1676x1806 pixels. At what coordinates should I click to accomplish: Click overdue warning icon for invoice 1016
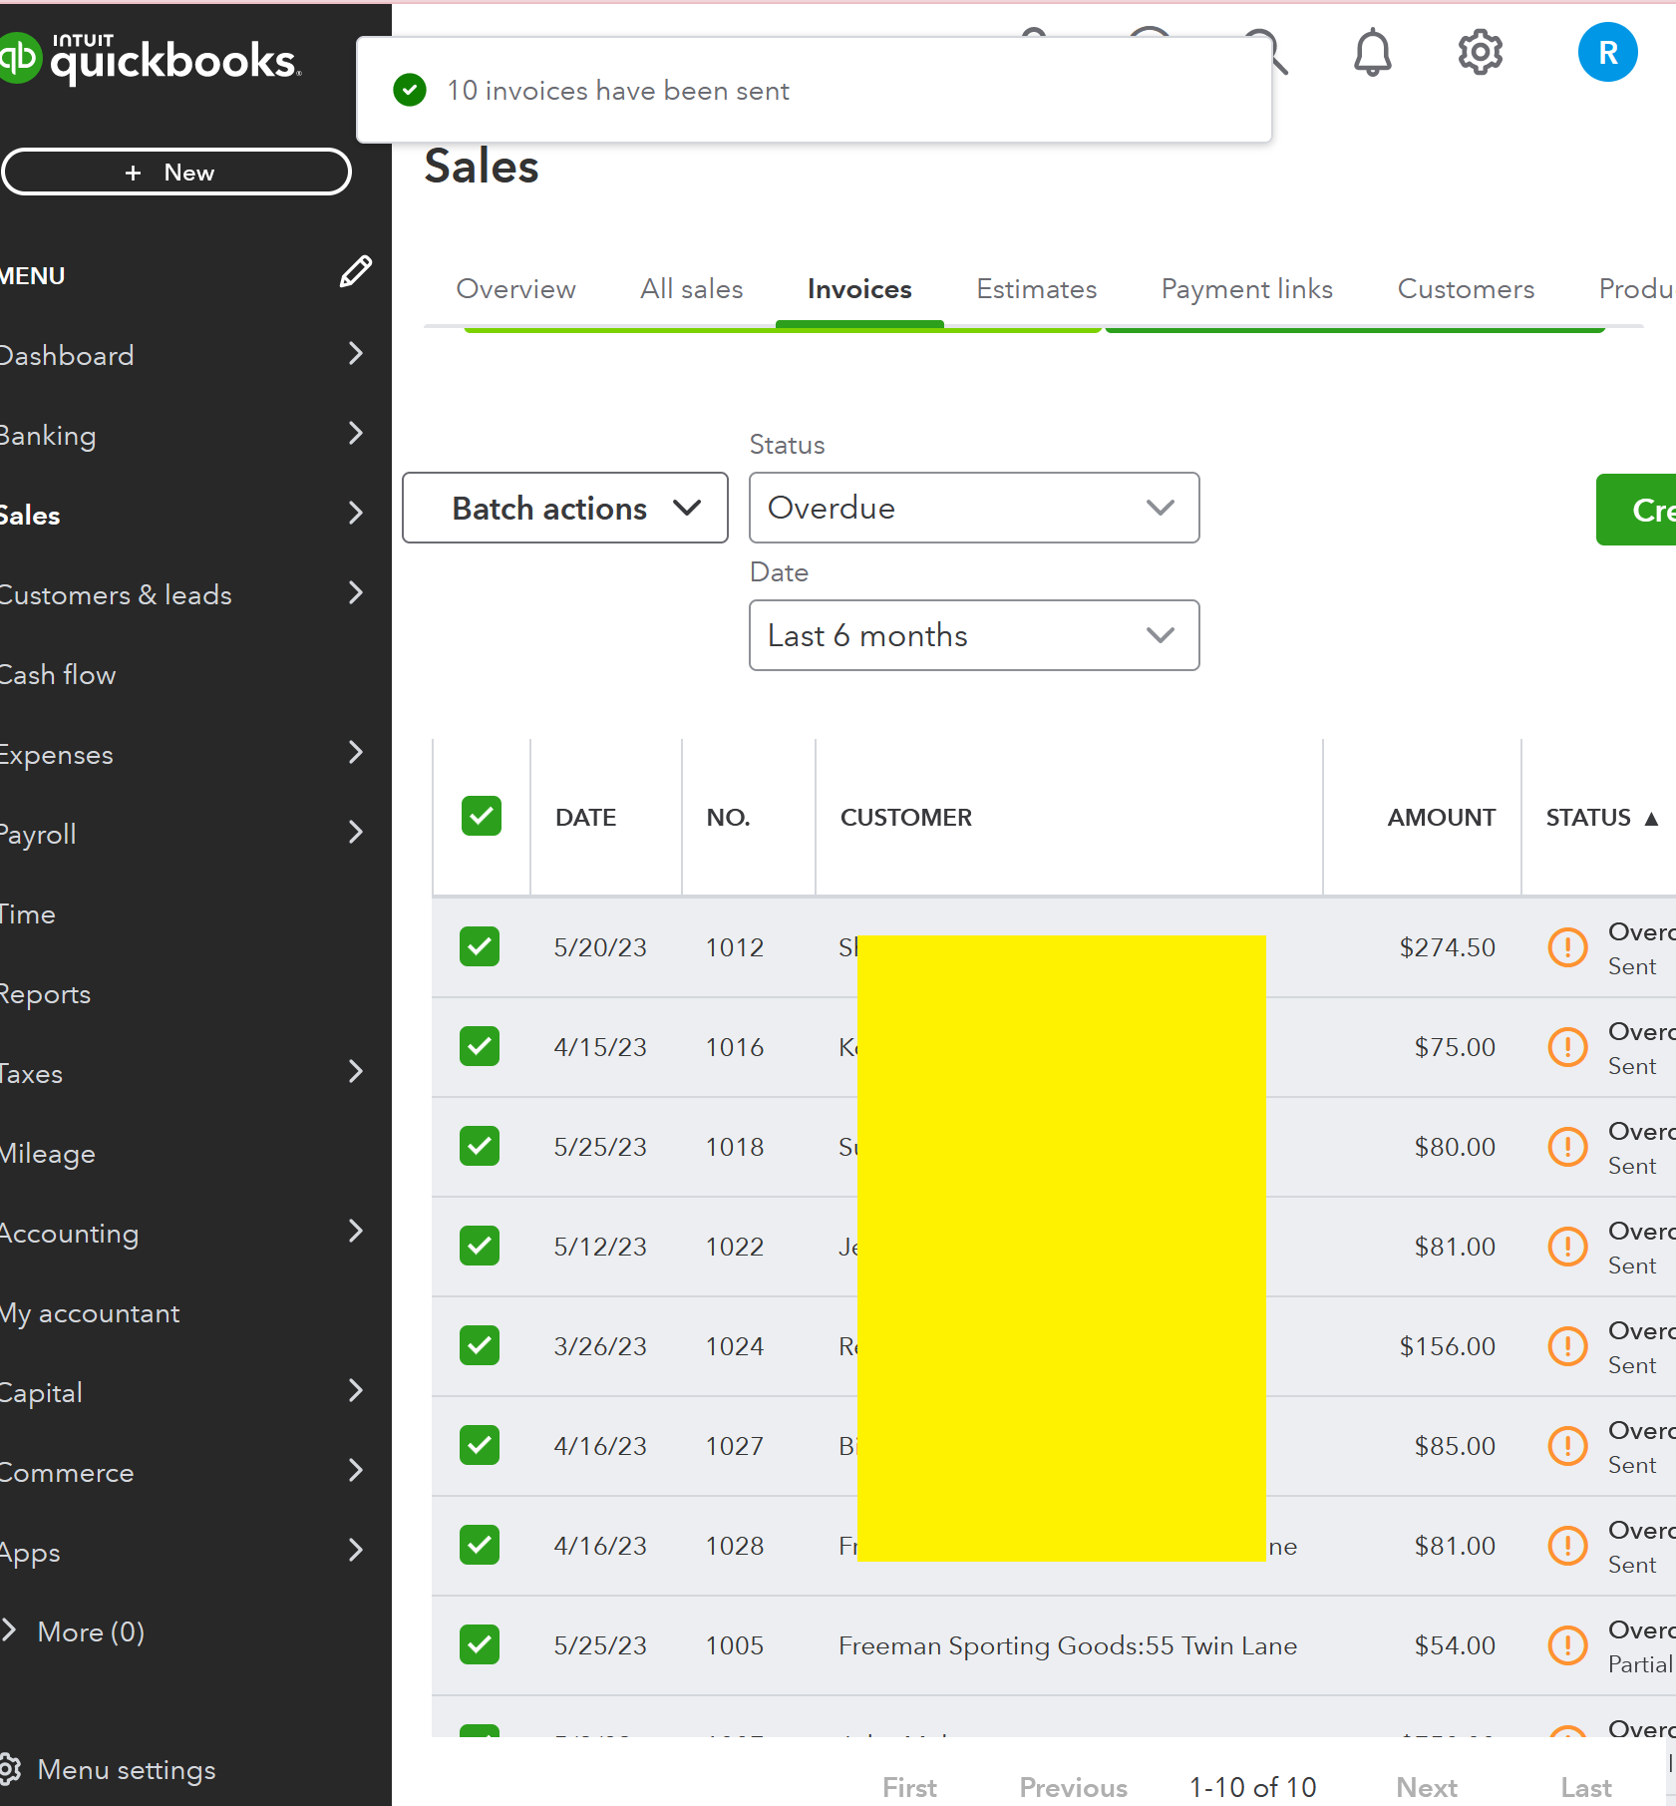[1567, 1046]
